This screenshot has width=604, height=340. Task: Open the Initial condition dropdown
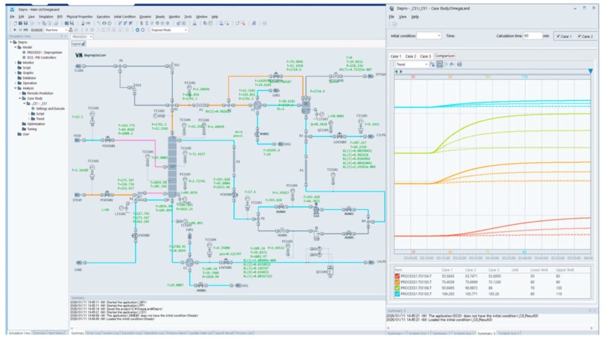coord(438,36)
